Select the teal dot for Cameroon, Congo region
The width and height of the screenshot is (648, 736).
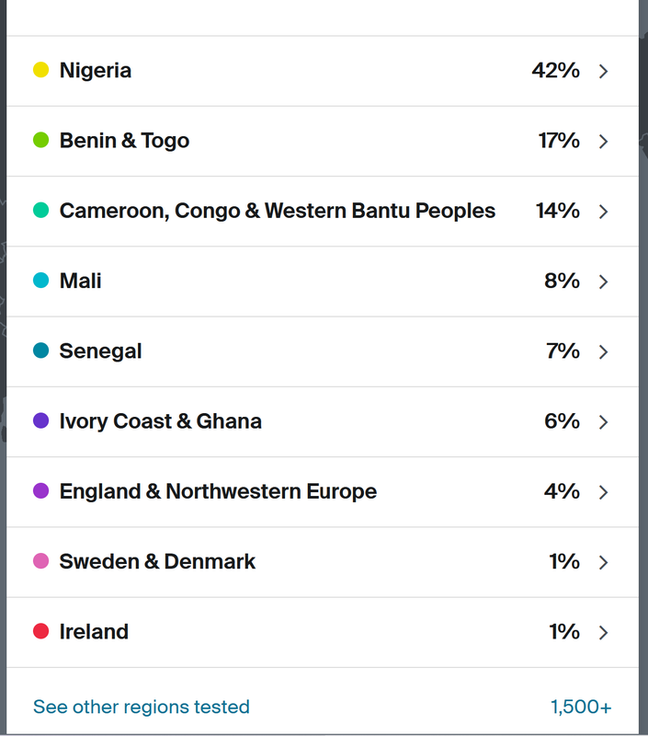point(40,211)
